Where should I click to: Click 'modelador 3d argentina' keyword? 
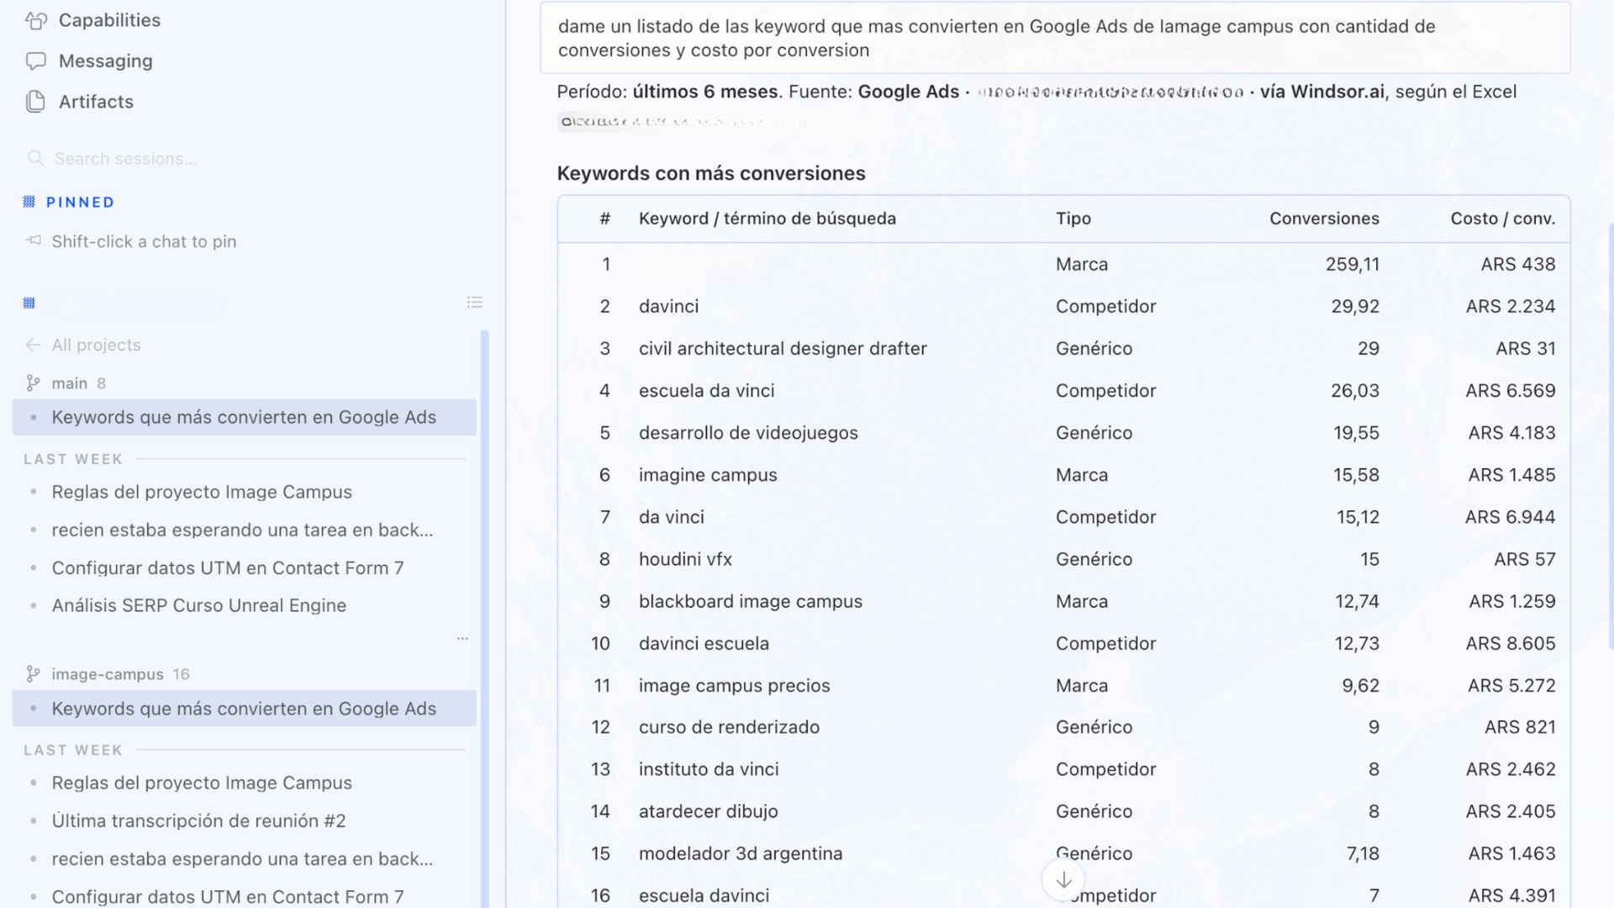click(740, 853)
